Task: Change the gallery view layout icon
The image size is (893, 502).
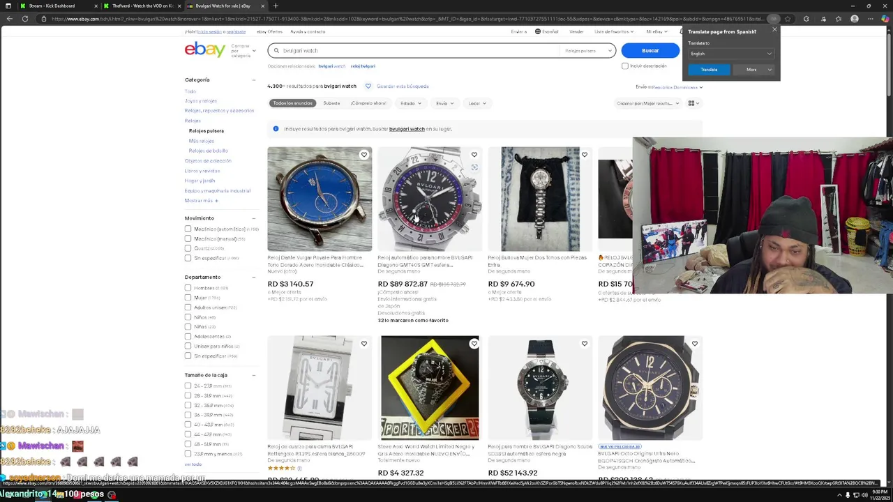Action: [x=693, y=103]
